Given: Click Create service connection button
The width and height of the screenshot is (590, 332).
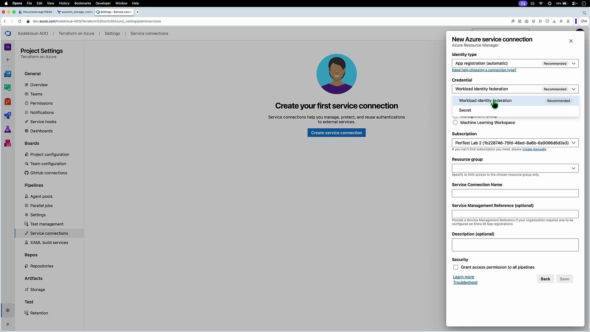Looking at the screenshot, I should 336,133.
